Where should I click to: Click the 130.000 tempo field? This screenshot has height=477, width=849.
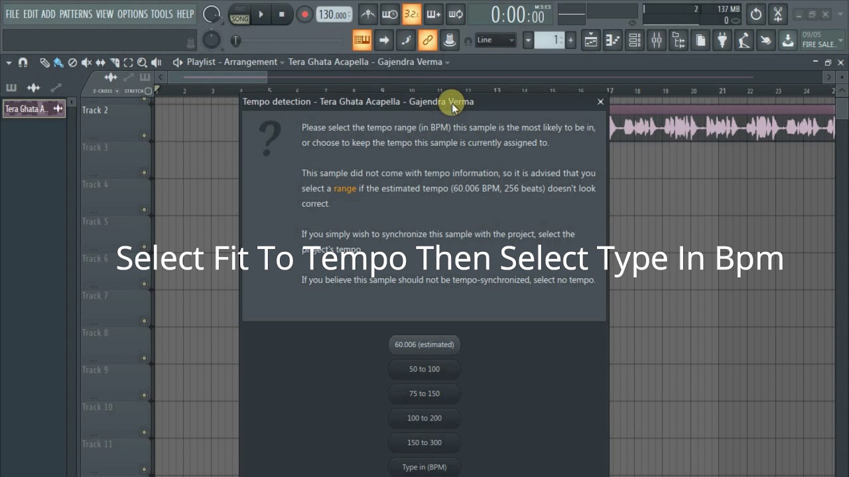click(334, 15)
